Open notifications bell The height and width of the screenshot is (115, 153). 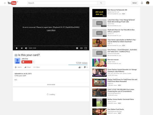(142, 3)
